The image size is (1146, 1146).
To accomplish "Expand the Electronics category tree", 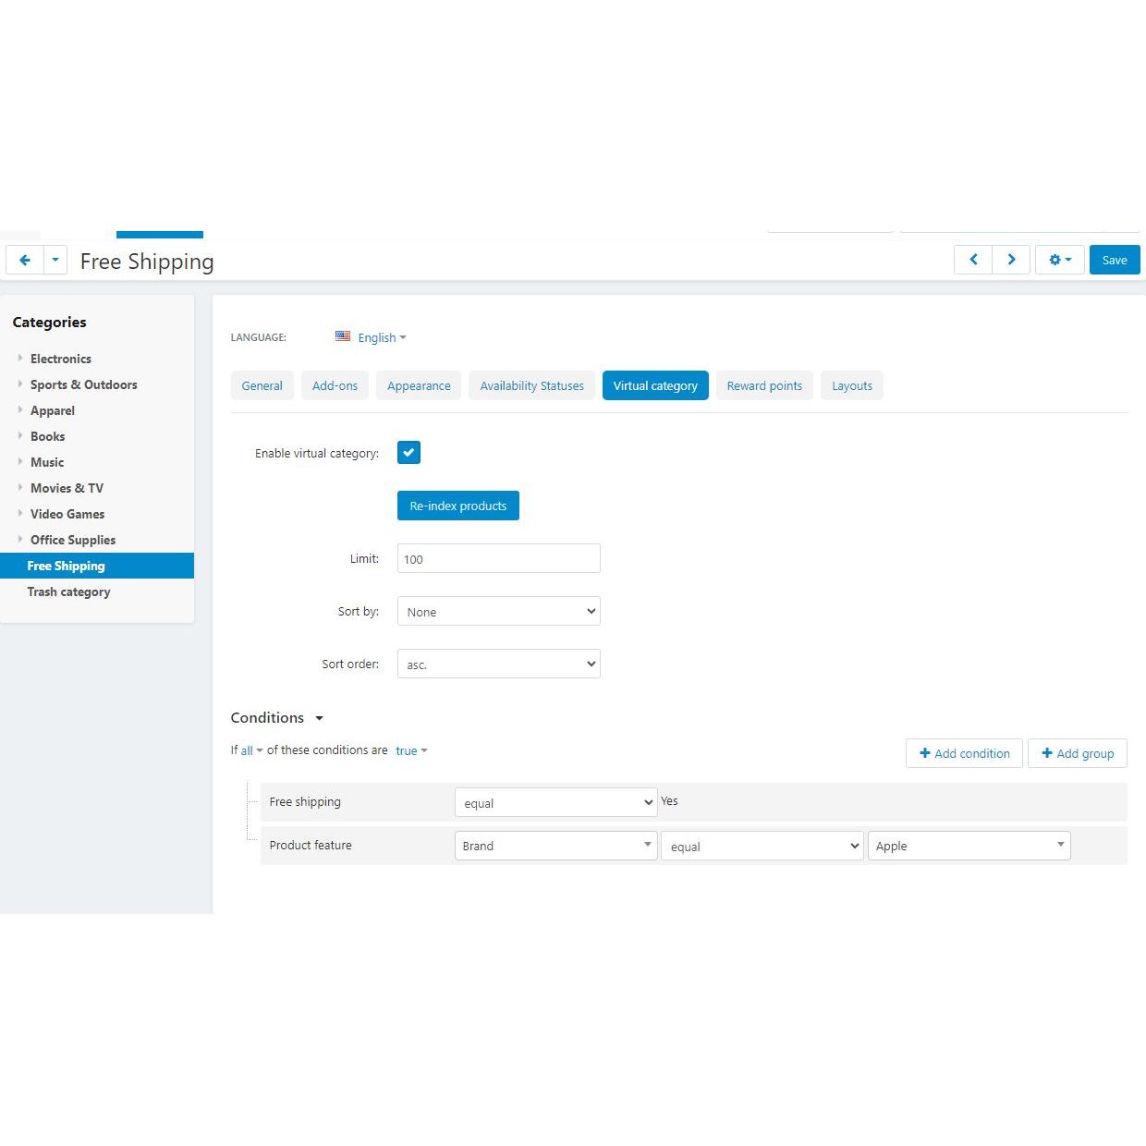I will pos(20,359).
